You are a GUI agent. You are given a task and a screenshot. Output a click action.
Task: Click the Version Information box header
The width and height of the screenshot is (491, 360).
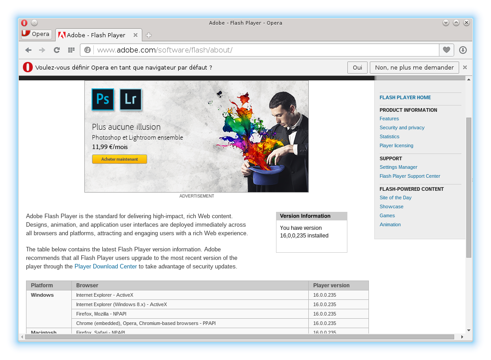(311, 216)
